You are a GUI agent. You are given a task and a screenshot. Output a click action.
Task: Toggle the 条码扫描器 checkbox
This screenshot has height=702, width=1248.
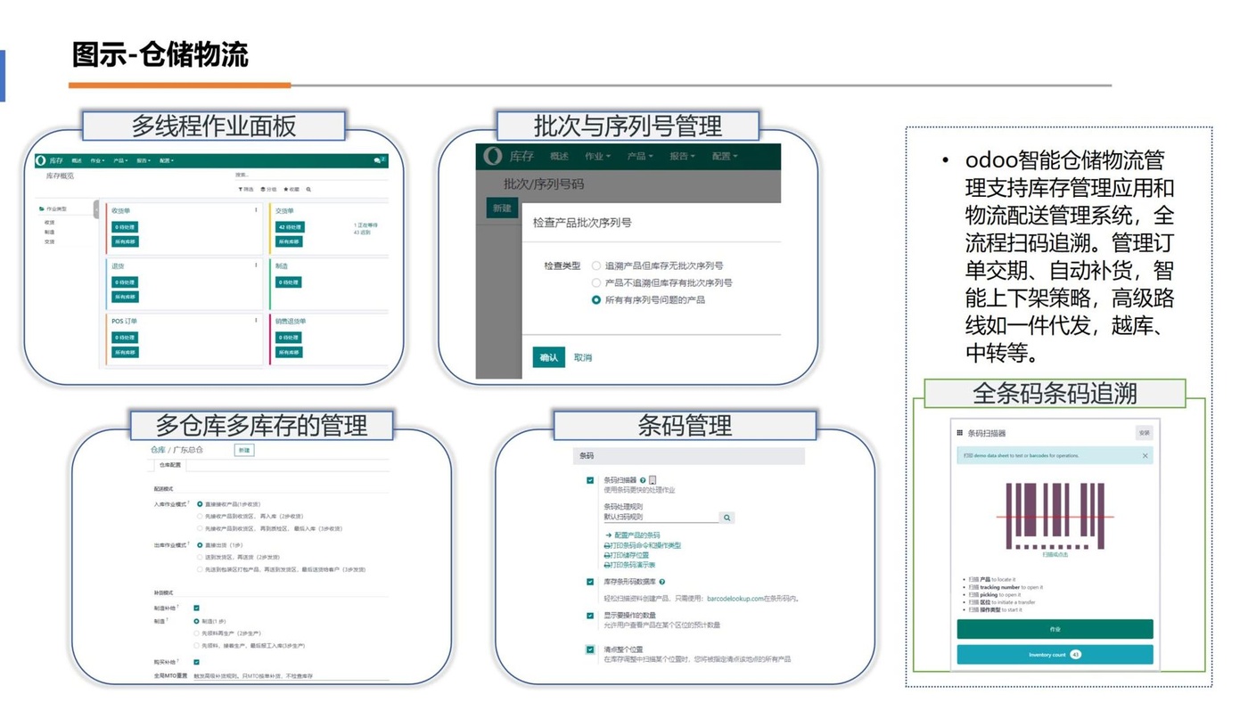[x=590, y=480]
